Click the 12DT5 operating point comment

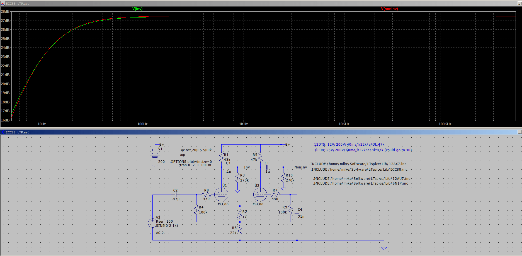coord(349,145)
